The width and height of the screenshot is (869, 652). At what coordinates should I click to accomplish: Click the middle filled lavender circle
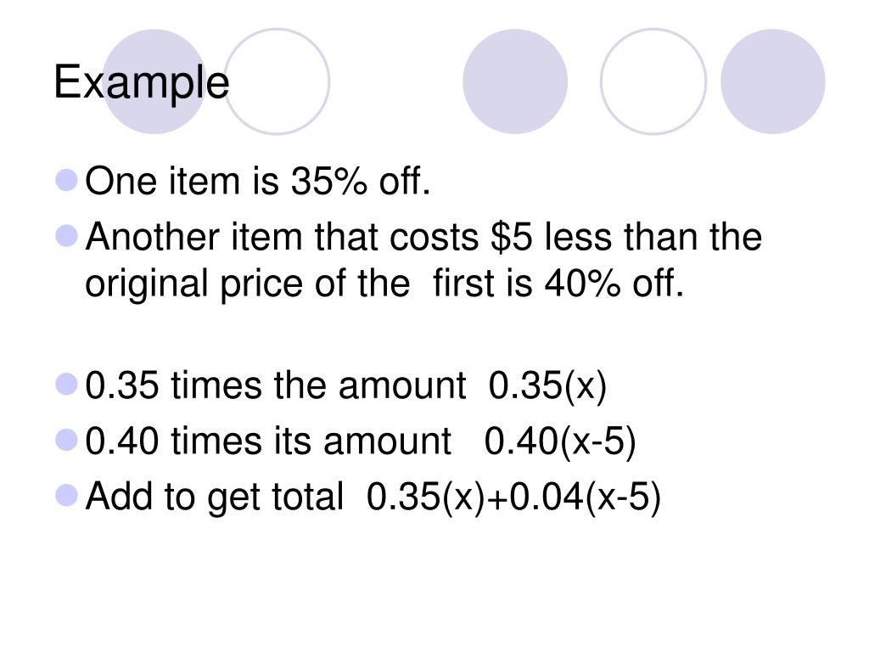click(x=515, y=81)
